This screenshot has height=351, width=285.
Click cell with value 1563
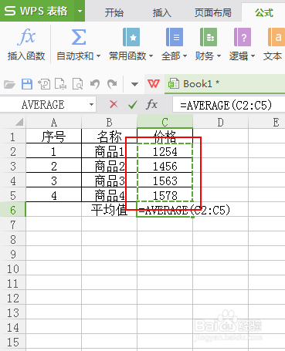[x=165, y=181]
